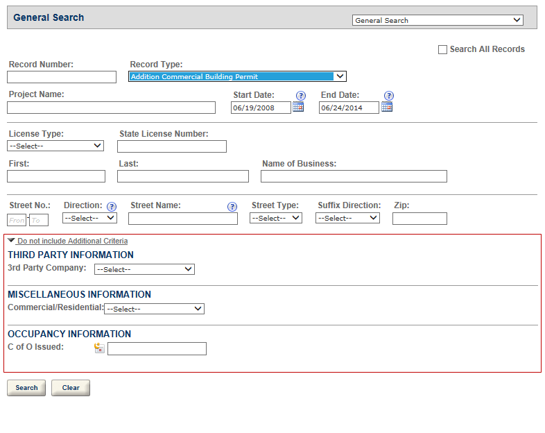This screenshot has width=545, height=433.
Task: Click the Start Date help icon
Action: click(301, 96)
